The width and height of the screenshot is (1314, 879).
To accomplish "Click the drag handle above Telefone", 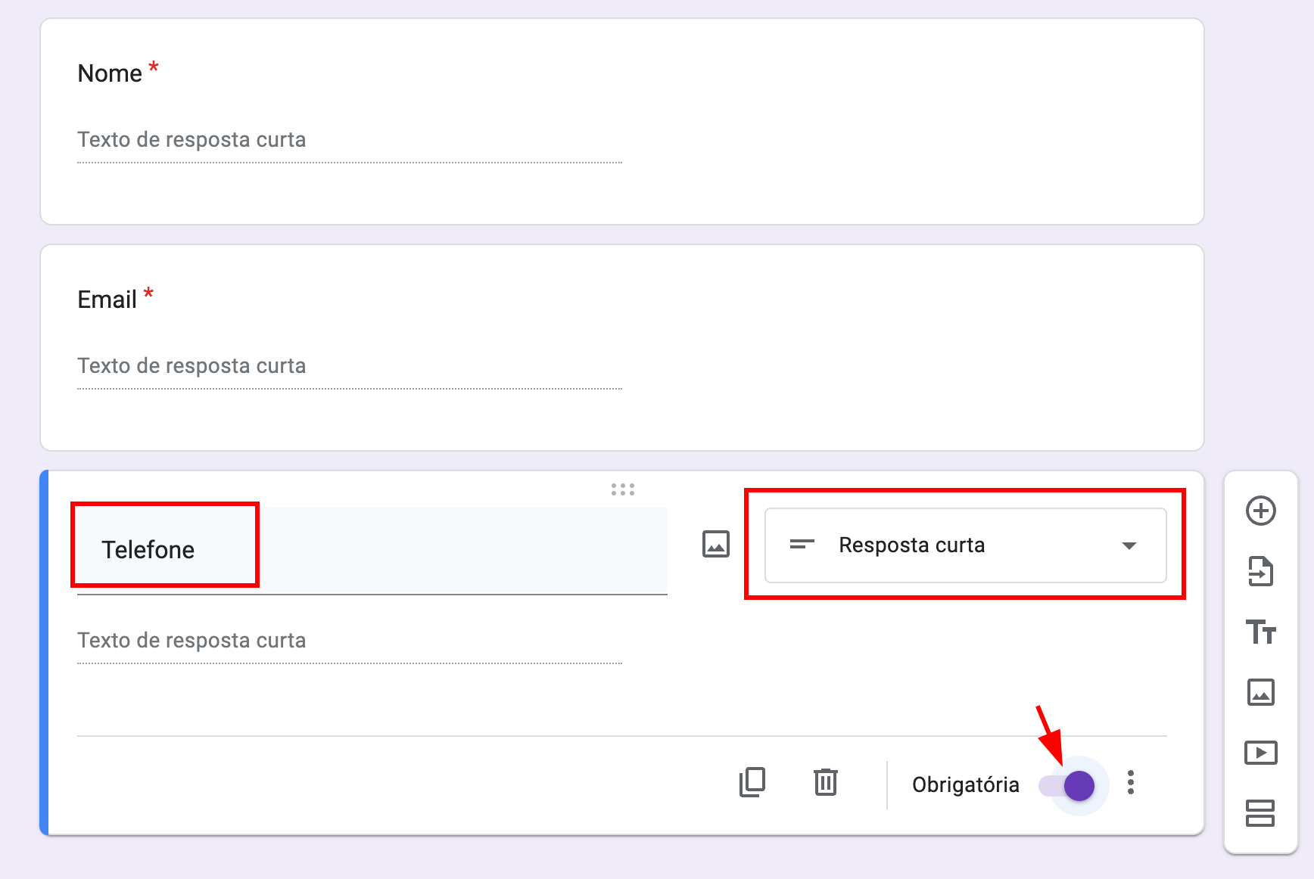I will (622, 489).
